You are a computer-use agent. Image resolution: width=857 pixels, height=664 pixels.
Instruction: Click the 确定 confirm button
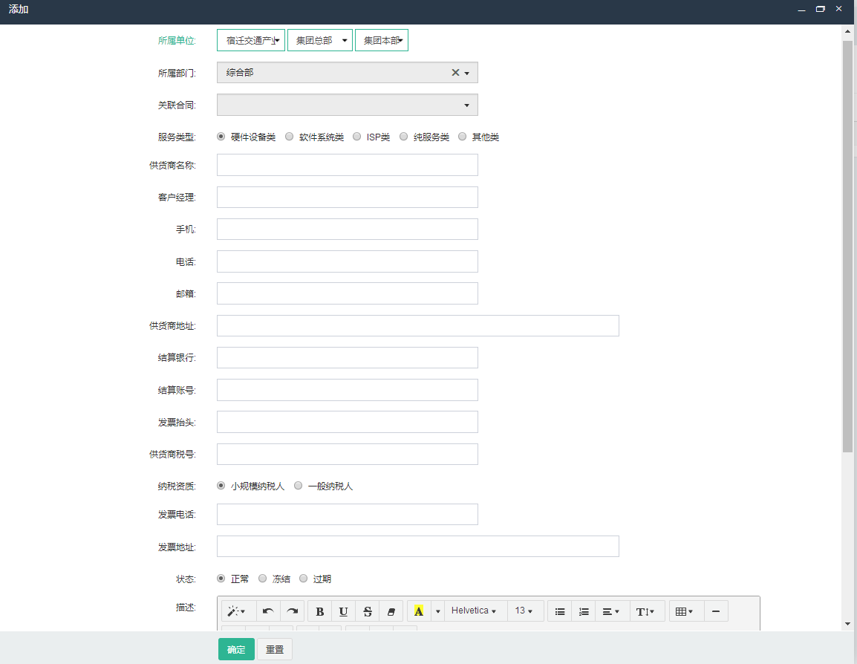(236, 649)
